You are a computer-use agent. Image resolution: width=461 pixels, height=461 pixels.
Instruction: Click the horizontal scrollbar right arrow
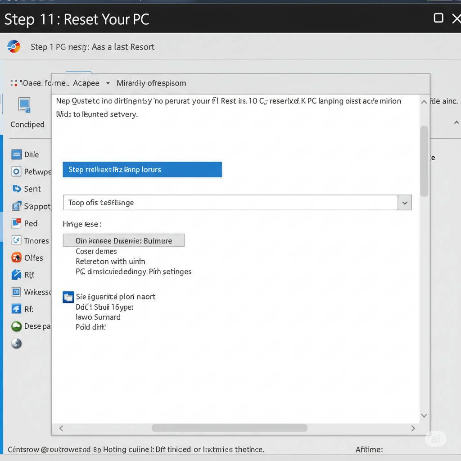coord(413,428)
